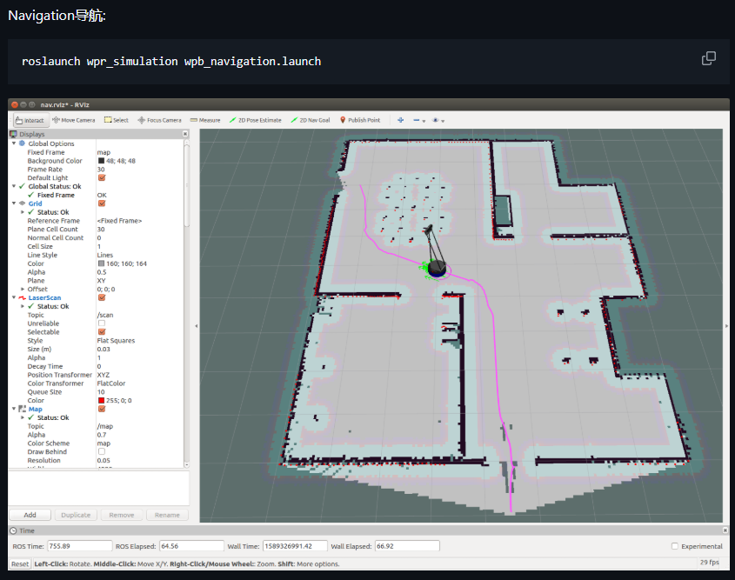Open the LaserScan red Color swatch
Screen dimensions: 735x580
point(101,401)
